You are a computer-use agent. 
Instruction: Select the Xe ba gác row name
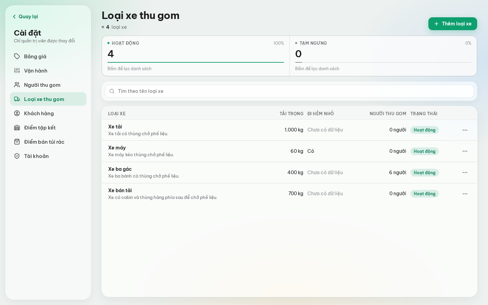[120, 169]
